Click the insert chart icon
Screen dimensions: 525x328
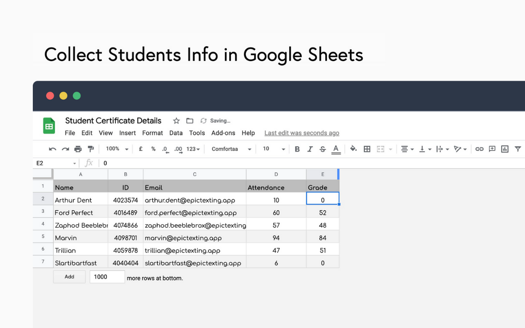click(505, 149)
